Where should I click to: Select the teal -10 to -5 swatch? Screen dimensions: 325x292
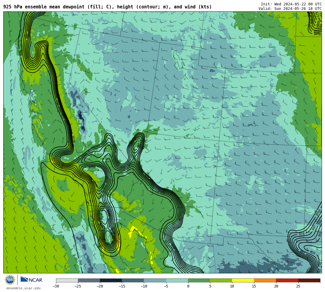155,280
